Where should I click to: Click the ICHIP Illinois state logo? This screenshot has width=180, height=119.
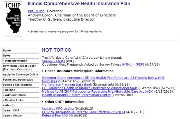(13, 19)
